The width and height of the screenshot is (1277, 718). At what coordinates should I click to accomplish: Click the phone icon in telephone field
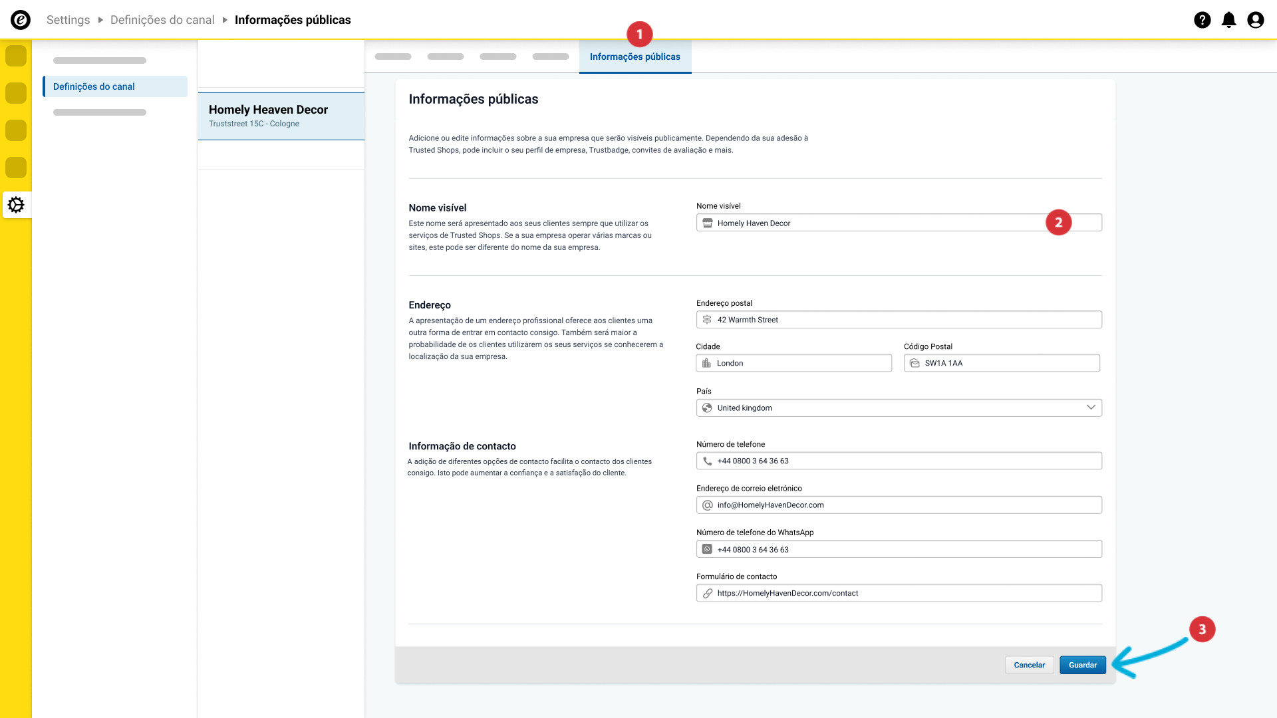click(x=707, y=461)
